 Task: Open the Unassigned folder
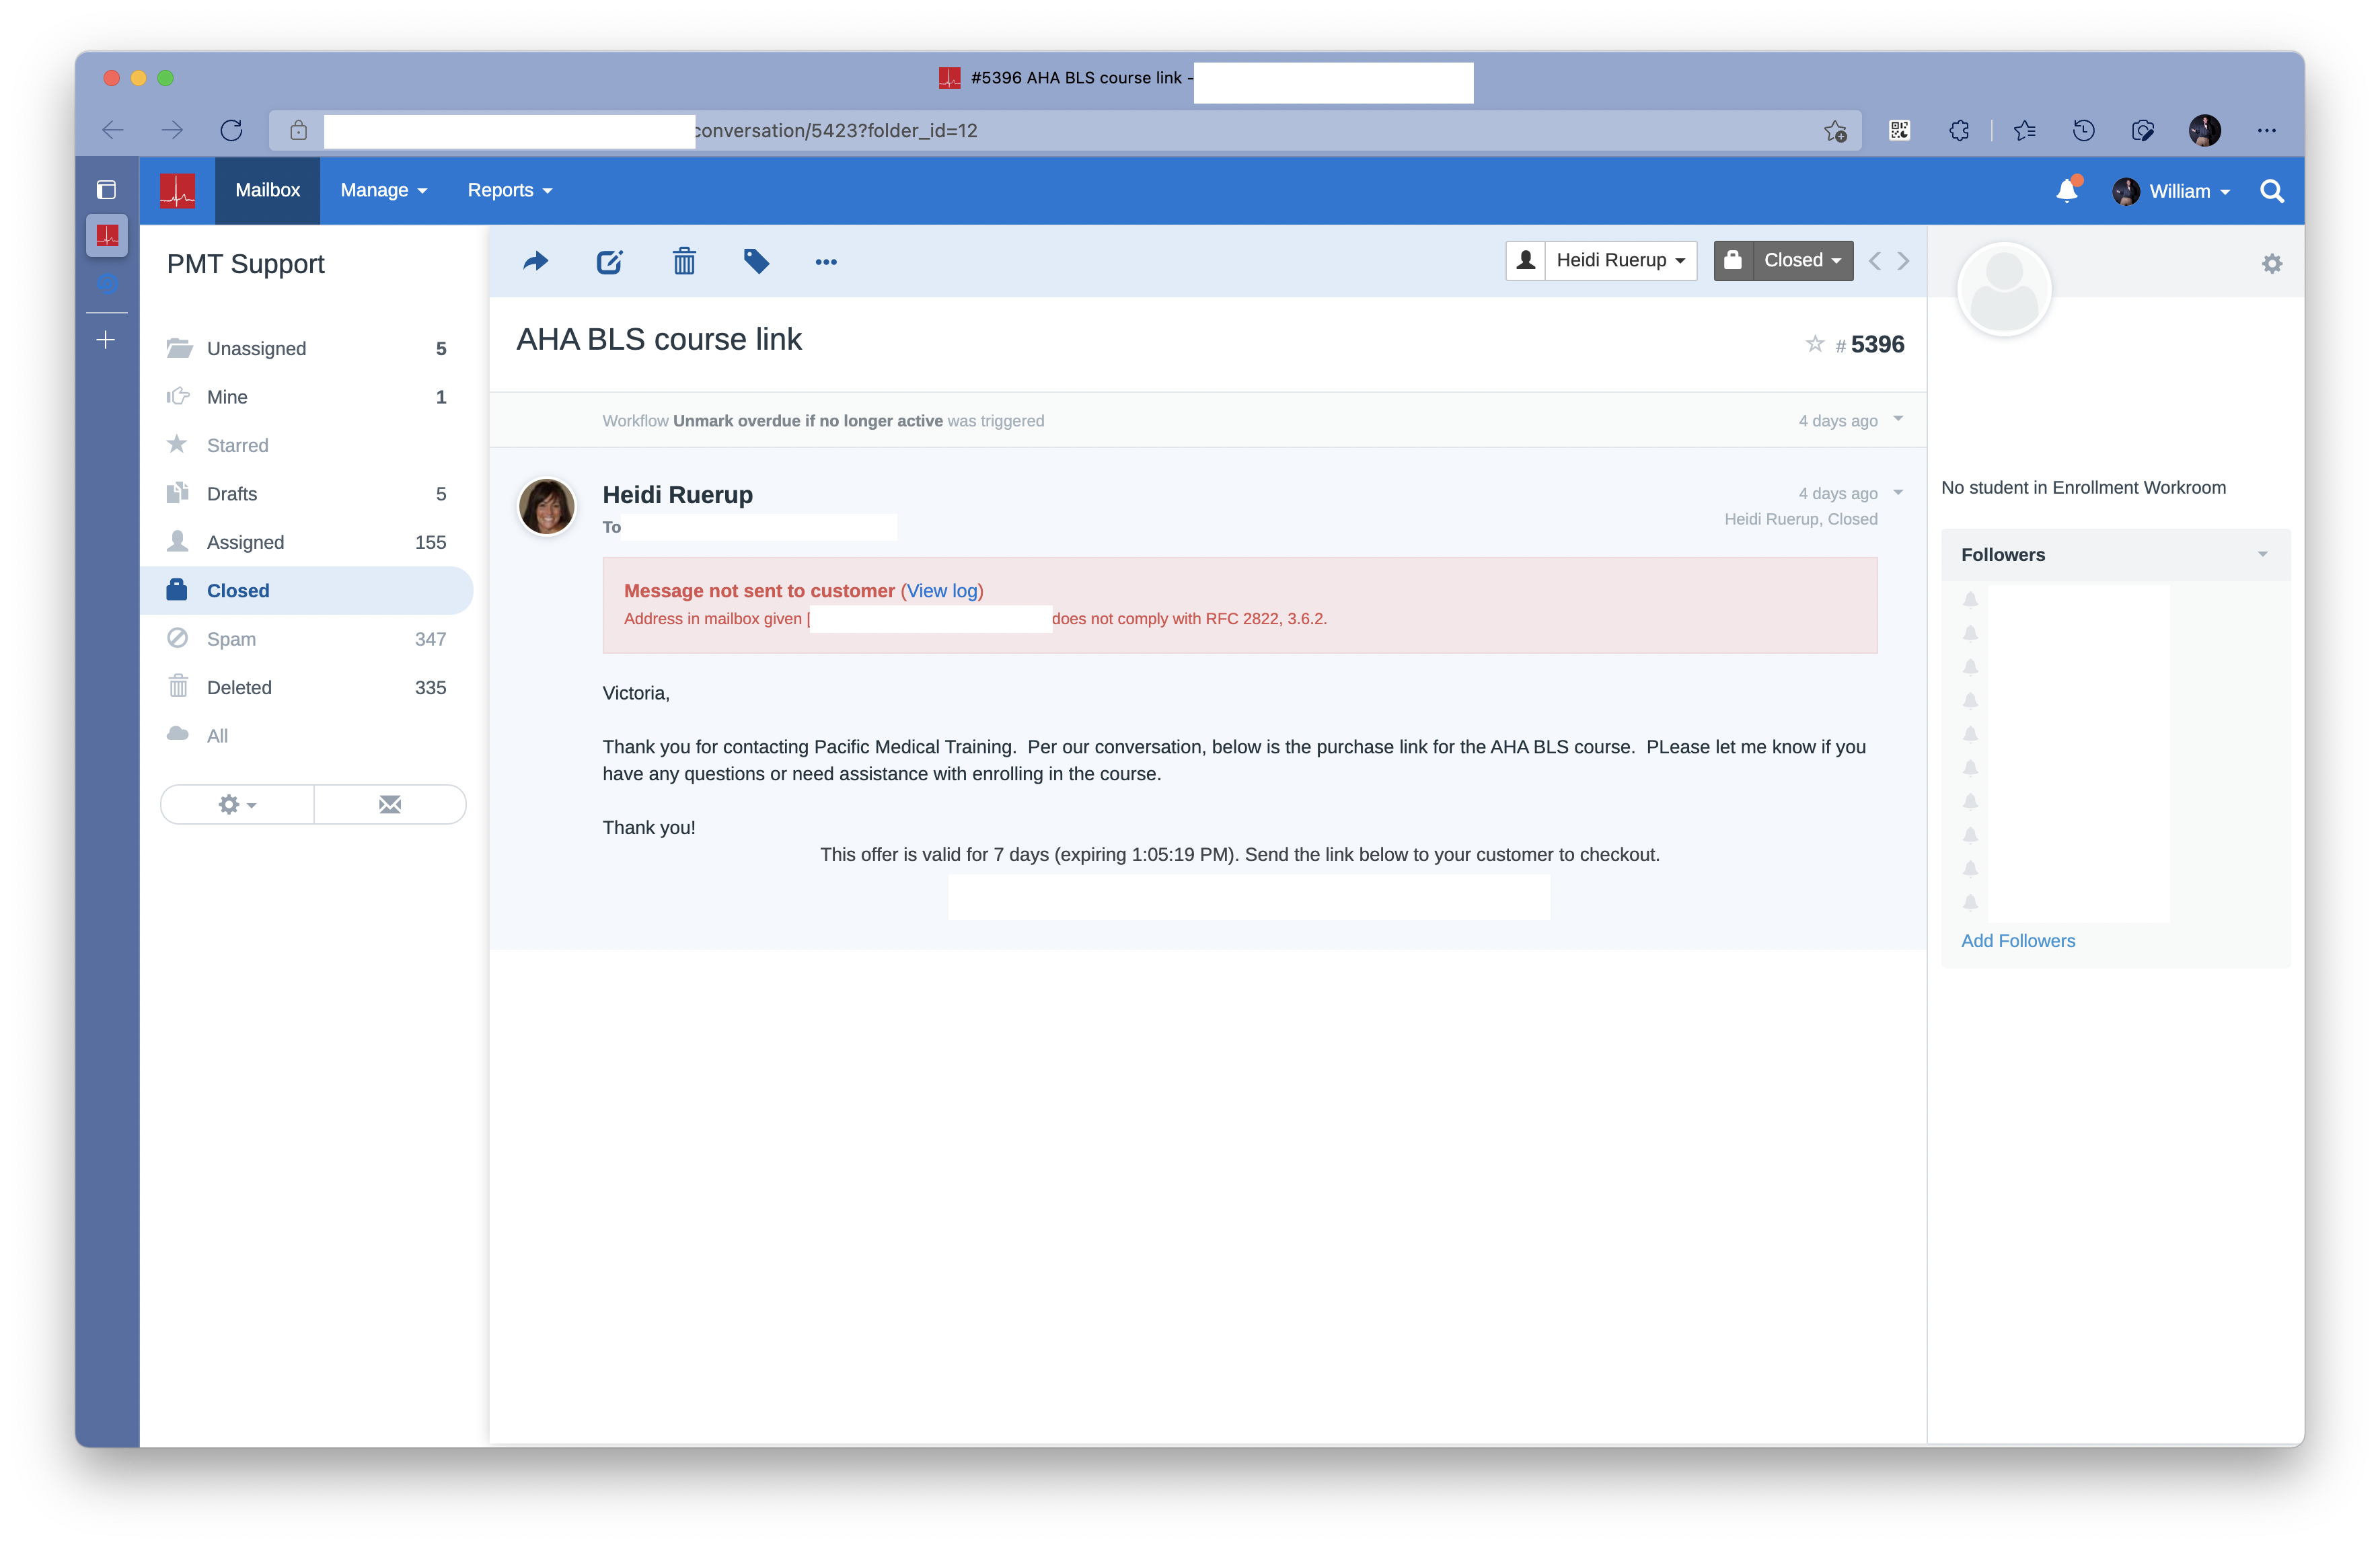(256, 349)
